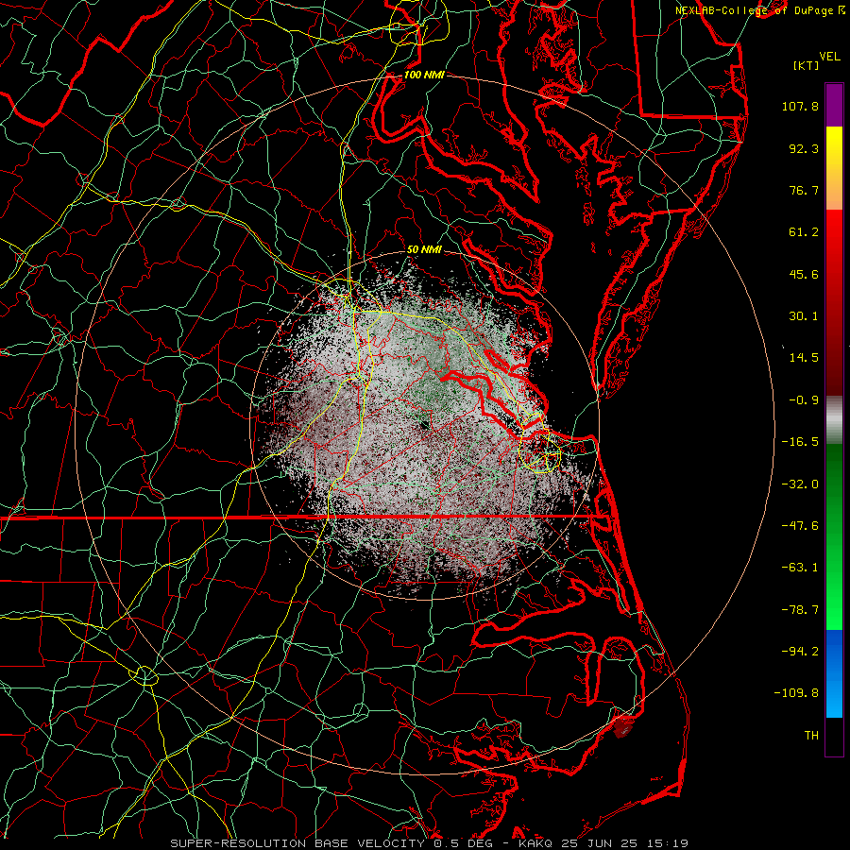850x850 pixels.
Task: Click the small dark red echo near Outer Banks
Action: [623, 727]
